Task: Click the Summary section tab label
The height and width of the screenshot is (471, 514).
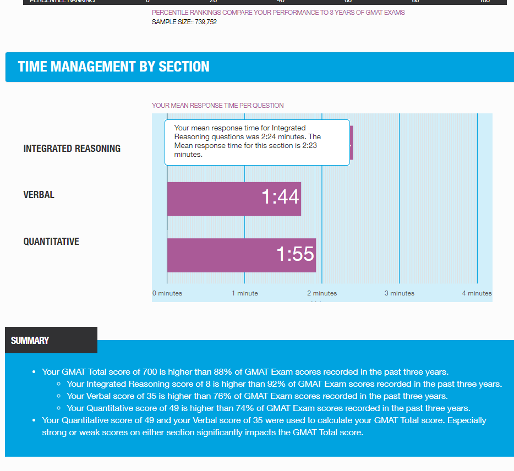Action: click(x=30, y=340)
